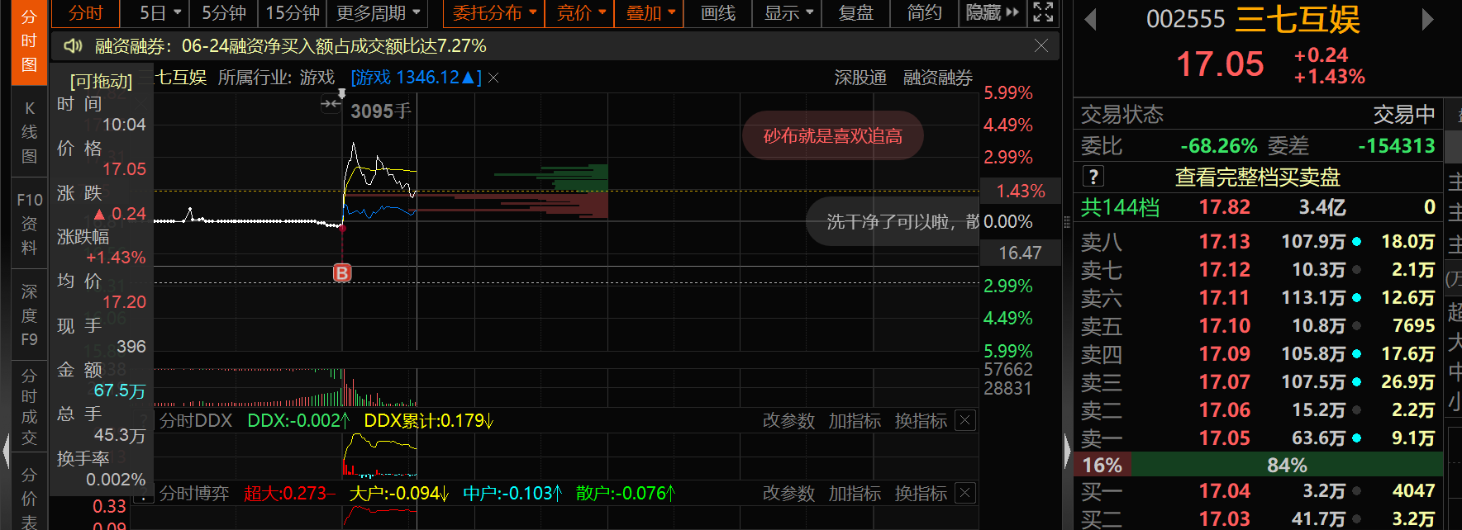Open 深度F9 sidebar tab
1462x530 pixels.
pyautogui.click(x=29, y=315)
